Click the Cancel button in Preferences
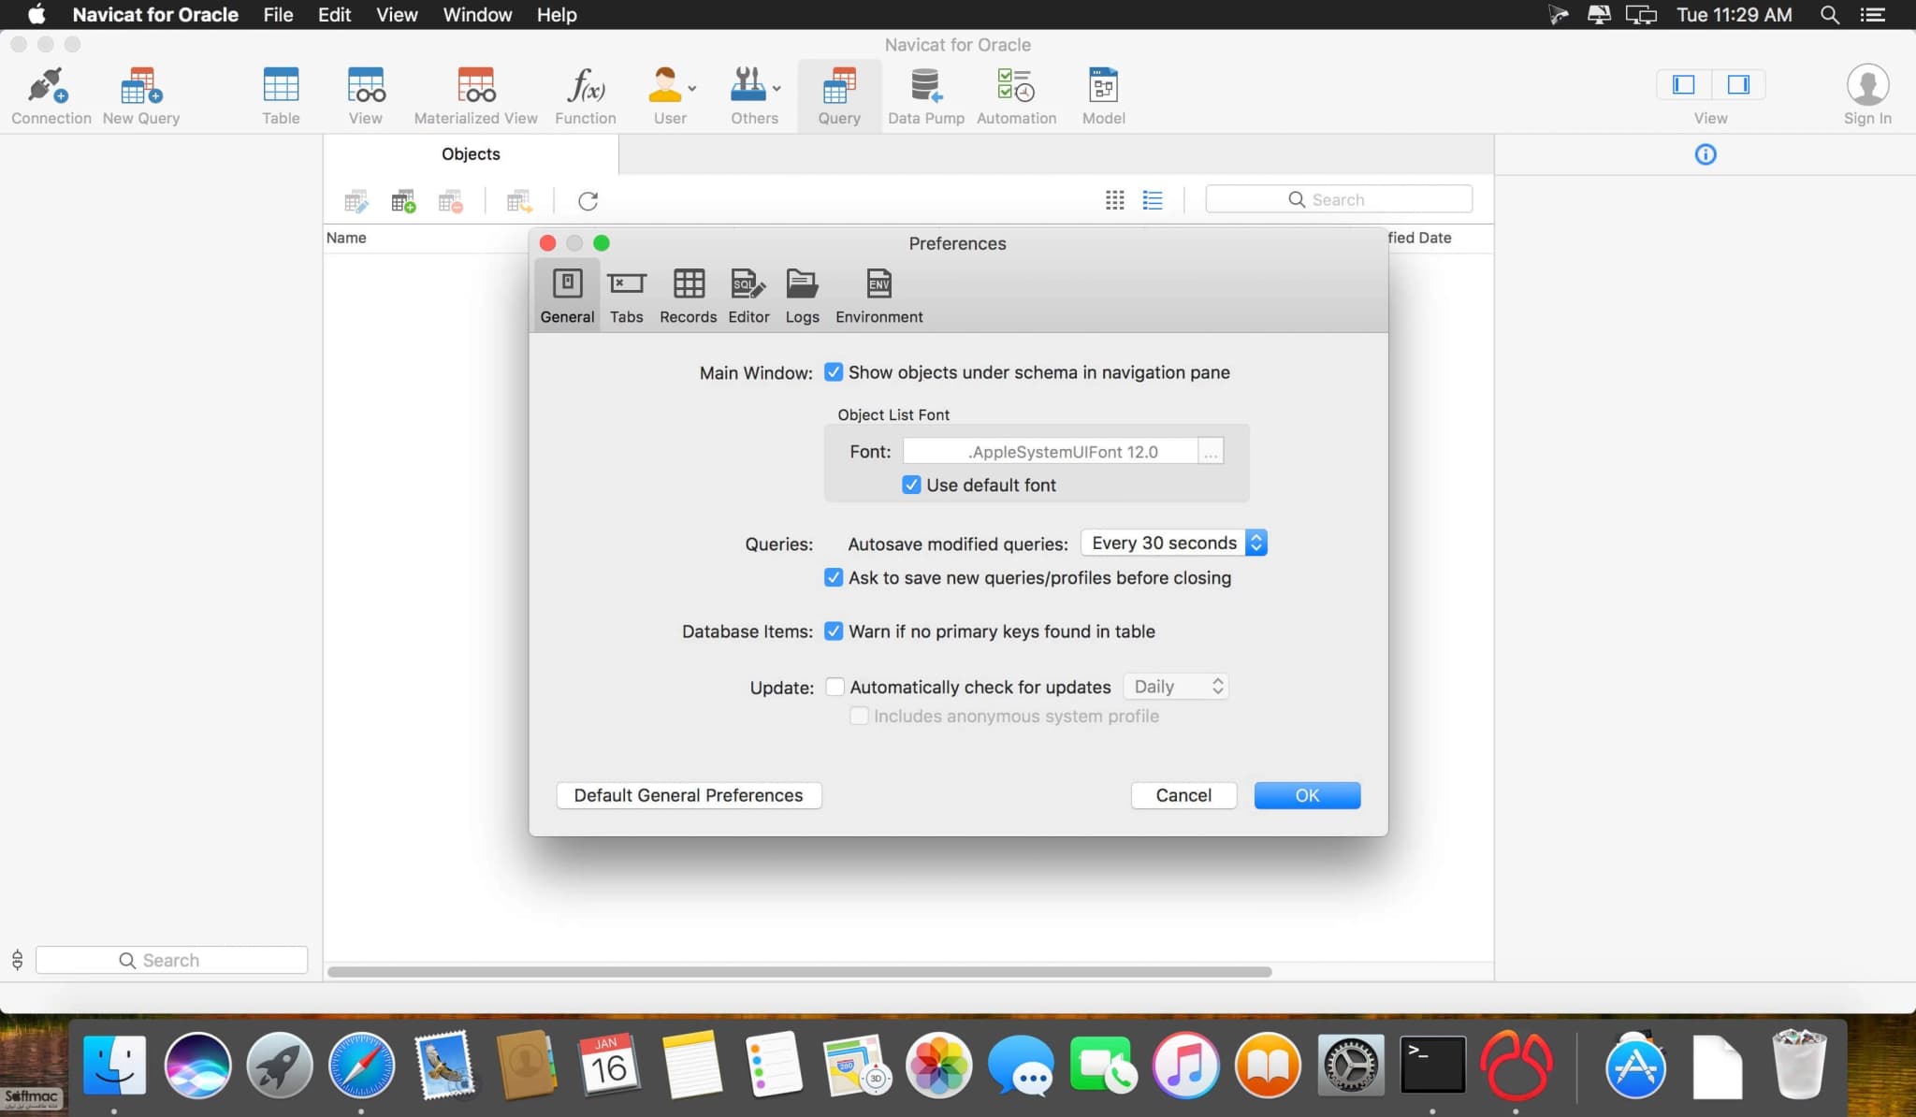The image size is (1916, 1117). 1183,795
